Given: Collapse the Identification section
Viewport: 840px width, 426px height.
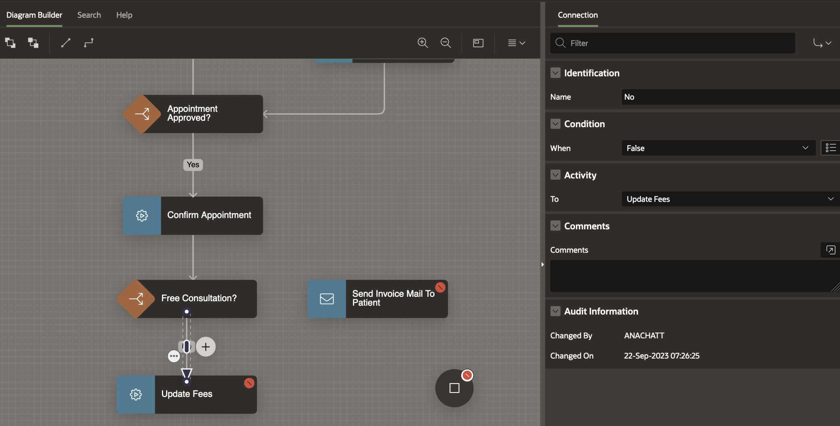Looking at the screenshot, I should tap(555, 73).
